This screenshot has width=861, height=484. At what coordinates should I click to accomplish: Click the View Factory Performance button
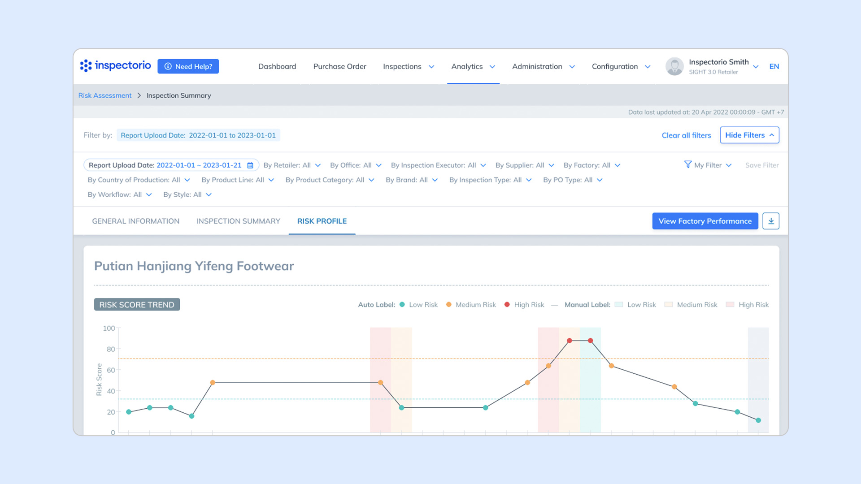click(705, 221)
